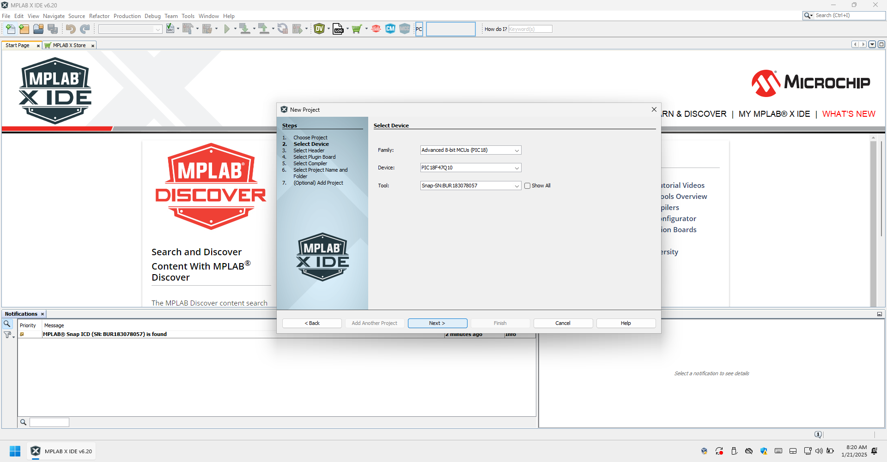Click the Build Project hammer icon
The width and height of the screenshot is (887, 462).
coord(187,29)
